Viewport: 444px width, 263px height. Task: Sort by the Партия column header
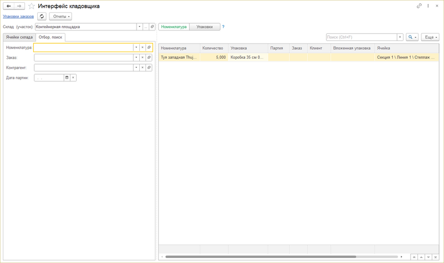click(x=279, y=48)
